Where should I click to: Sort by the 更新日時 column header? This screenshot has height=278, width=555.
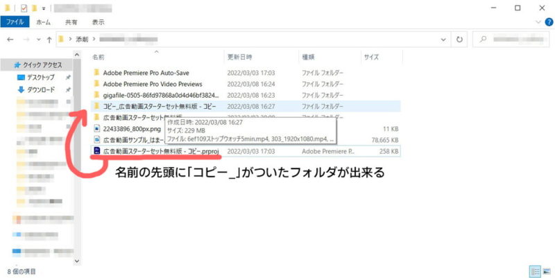[239, 57]
